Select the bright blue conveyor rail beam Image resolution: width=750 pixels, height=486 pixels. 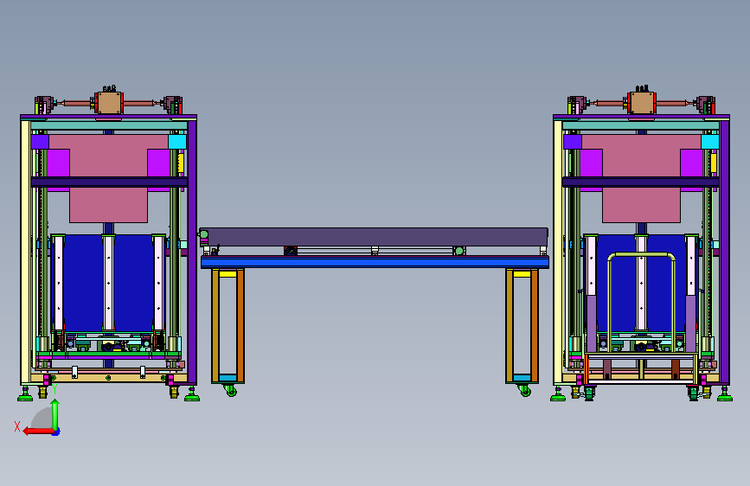(375, 262)
